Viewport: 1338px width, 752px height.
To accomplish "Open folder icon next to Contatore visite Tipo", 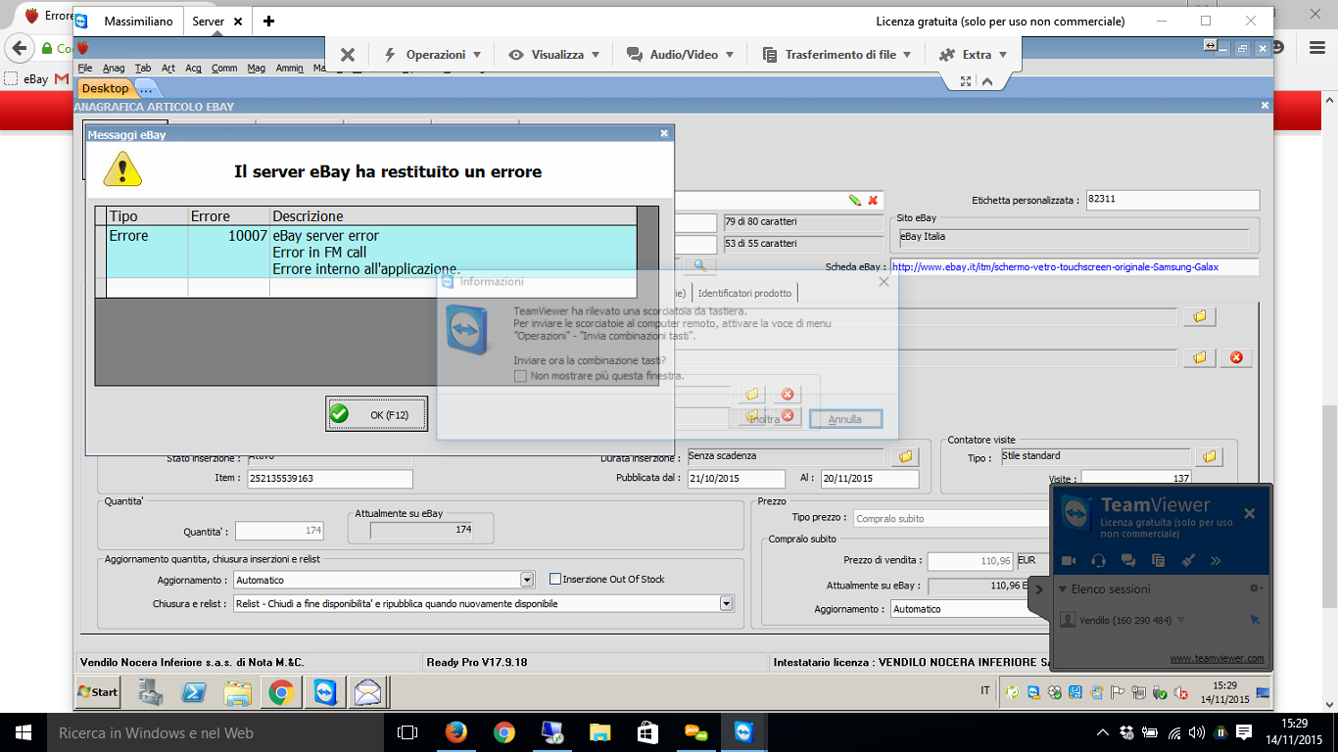I will click(x=1210, y=456).
